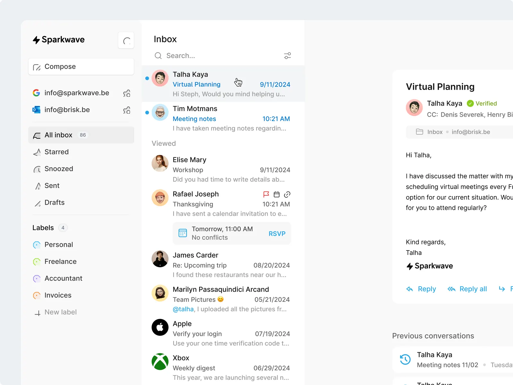This screenshot has height=385, width=513.
Task: Click the calendar icon in the invitation card
Action: 183,233
